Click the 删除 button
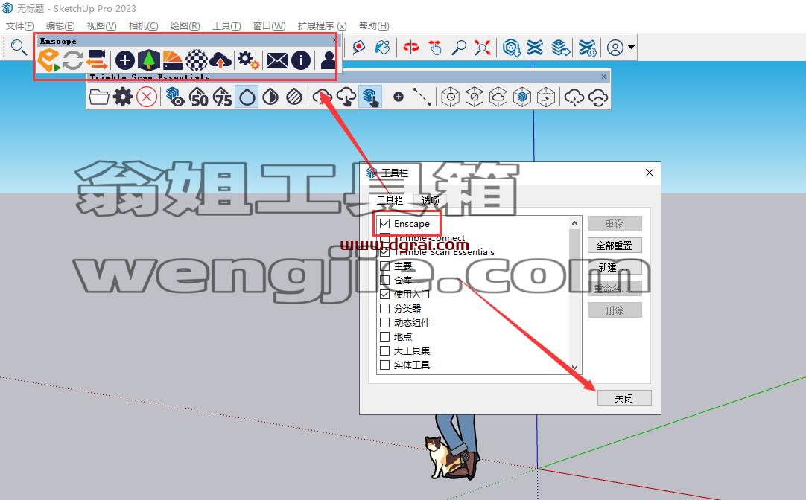Image resolution: width=806 pixels, height=500 pixels. (x=615, y=310)
